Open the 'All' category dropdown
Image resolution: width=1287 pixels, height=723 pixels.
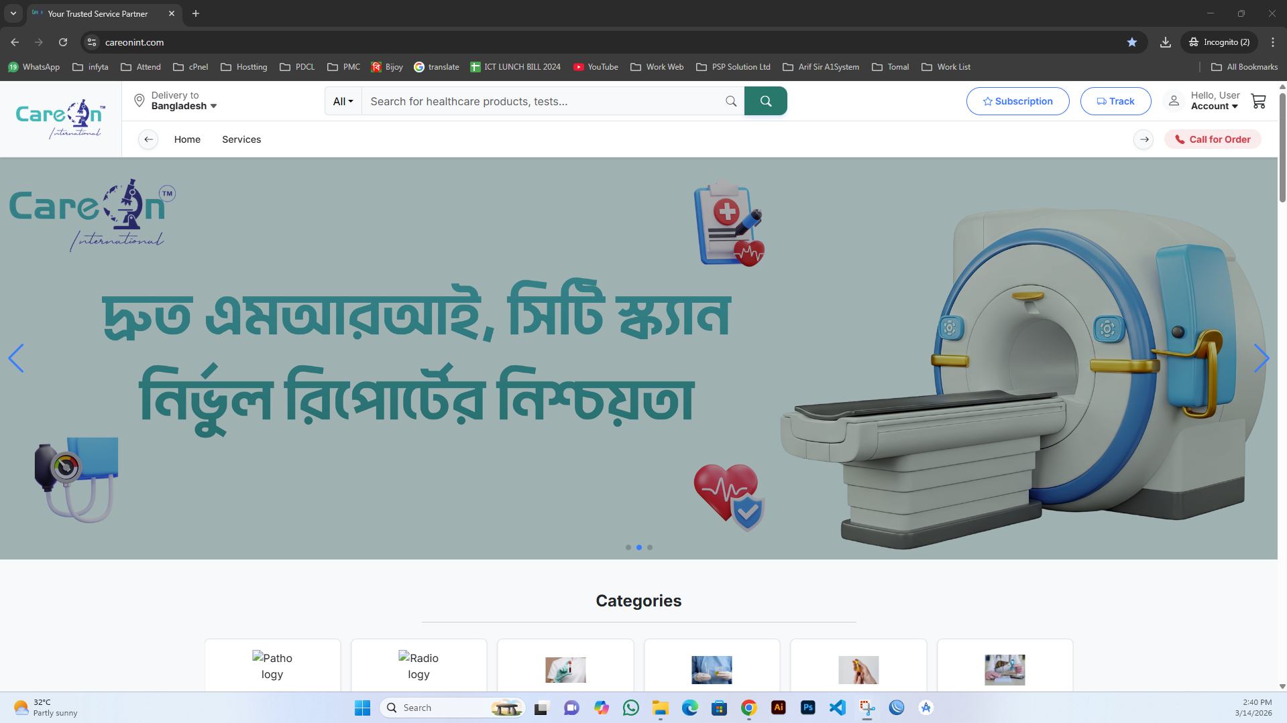point(343,101)
